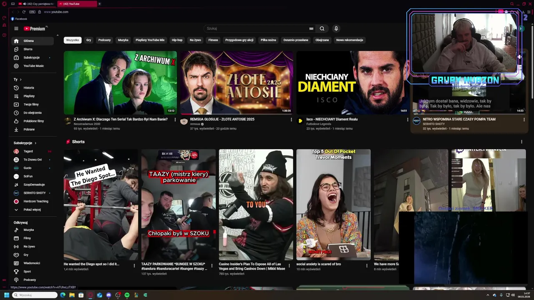The width and height of the screenshot is (534, 300).
Task: Select the Piłka nożna filter chip
Action: click(268, 40)
